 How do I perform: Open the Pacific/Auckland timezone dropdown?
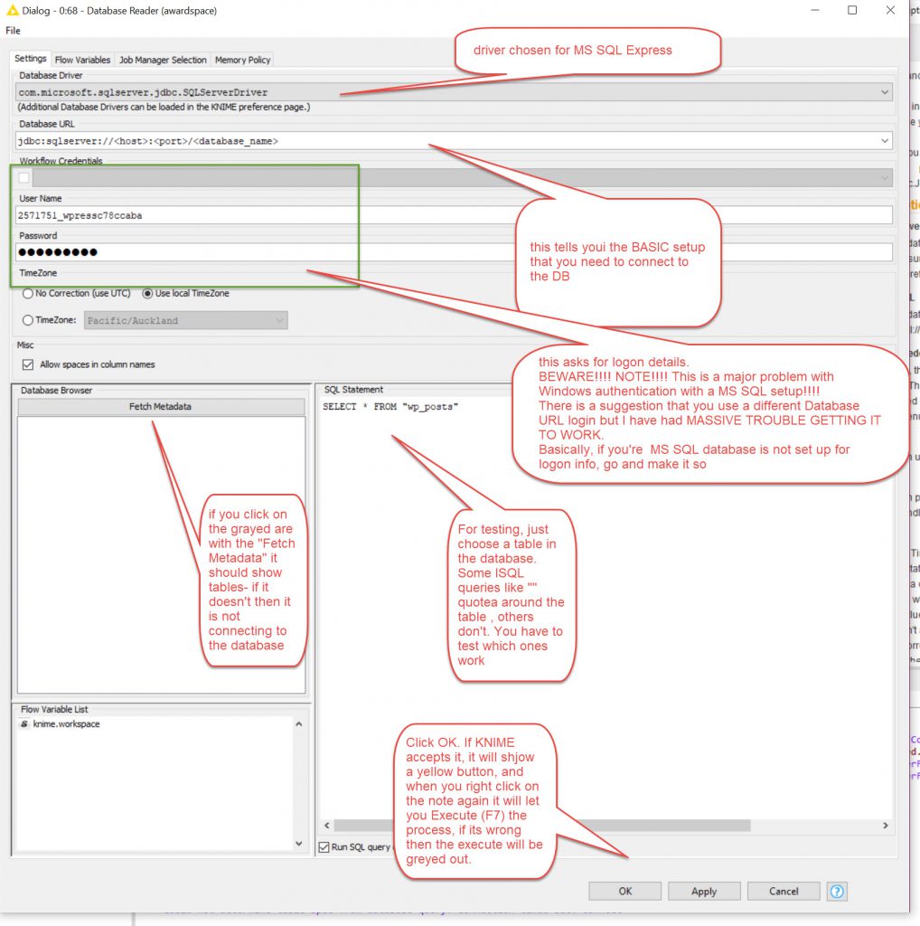click(x=278, y=320)
